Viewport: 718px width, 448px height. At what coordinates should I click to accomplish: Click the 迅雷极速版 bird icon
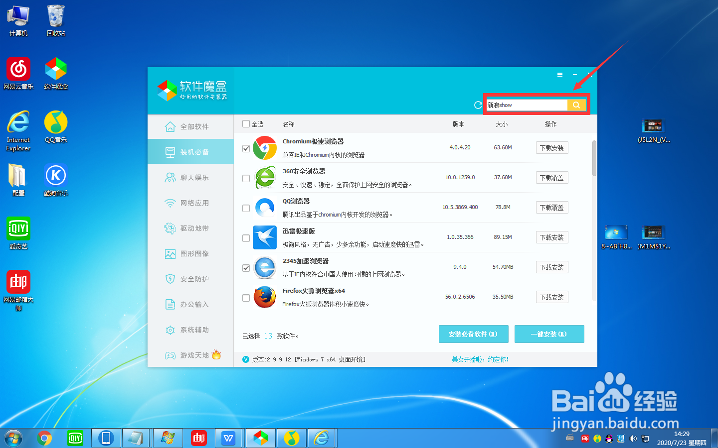point(265,237)
